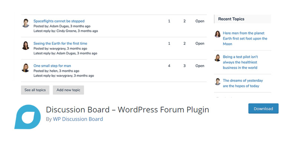Screen dimensions: 297x144
Task: Click count '1' in Seeing the Earth row
Action: click(x=169, y=43)
